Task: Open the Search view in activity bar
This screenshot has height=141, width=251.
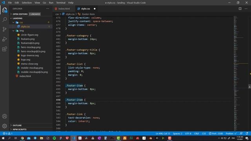Action: (x=4, y=20)
